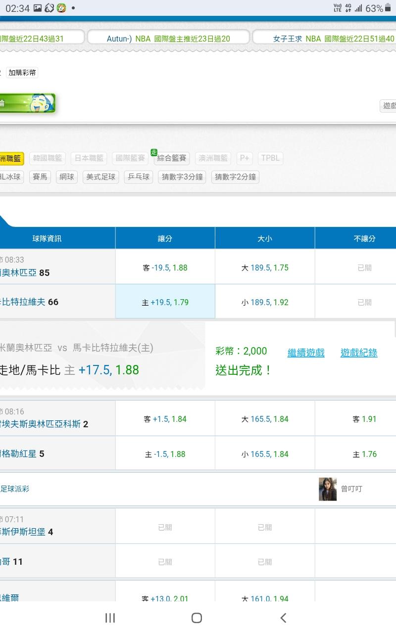
Task: Open the 賽馬 category tab
Action: click(40, 177)
